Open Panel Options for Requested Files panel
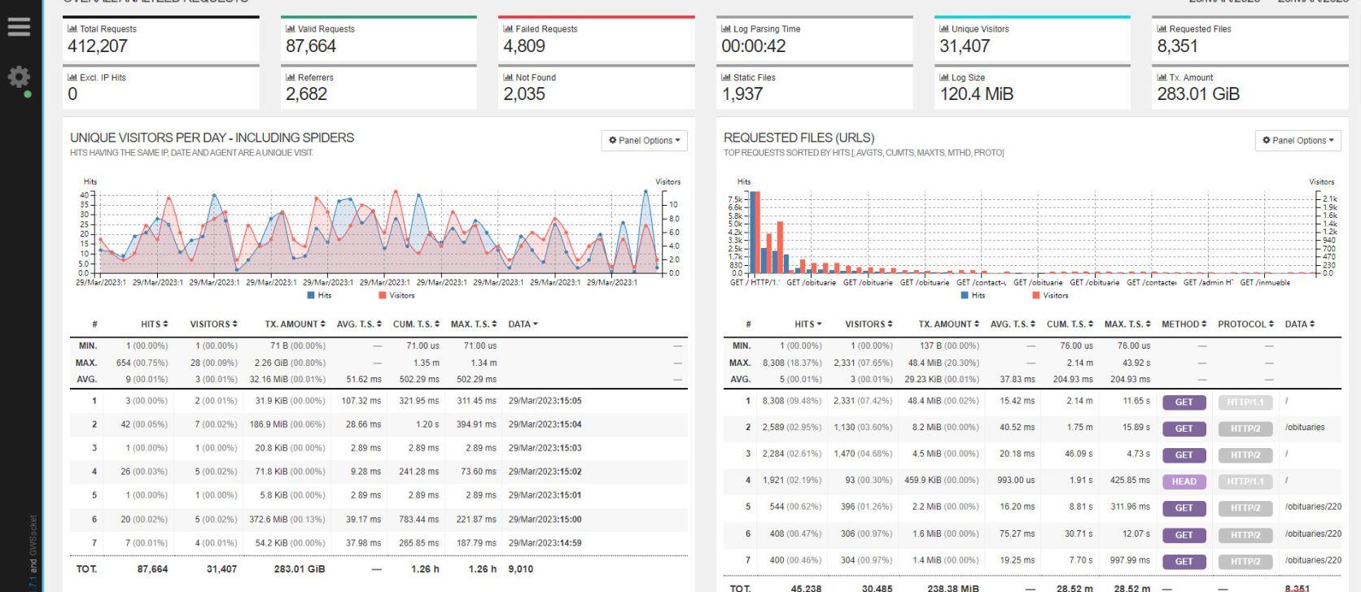The height and width of the screenshot is (592, 1361). (x=1298, y=141)
